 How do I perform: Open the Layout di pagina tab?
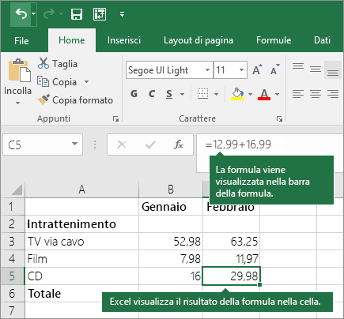[198, 40]
